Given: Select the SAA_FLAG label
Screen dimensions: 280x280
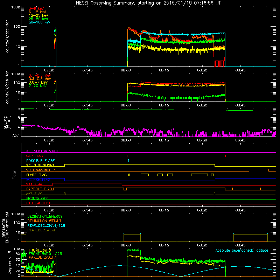Looking at the screenshot, I should [34, 184].
